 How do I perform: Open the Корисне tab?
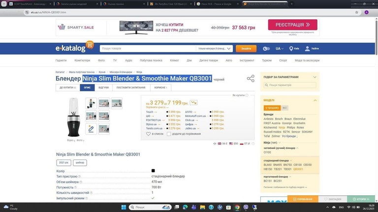click(160, 87)
